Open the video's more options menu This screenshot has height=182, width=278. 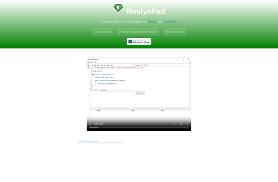pyautogui.click(x=188, y=124)
